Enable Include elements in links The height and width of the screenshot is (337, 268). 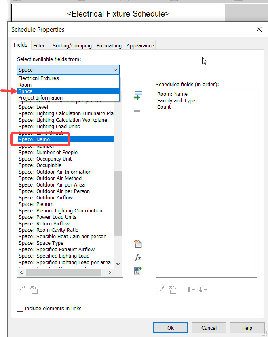[x=20, y=308]
